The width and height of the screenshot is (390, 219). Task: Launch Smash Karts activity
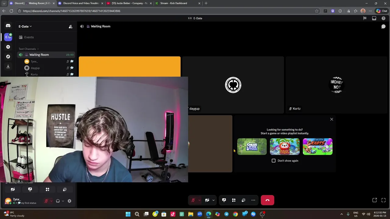click(317, 147)
